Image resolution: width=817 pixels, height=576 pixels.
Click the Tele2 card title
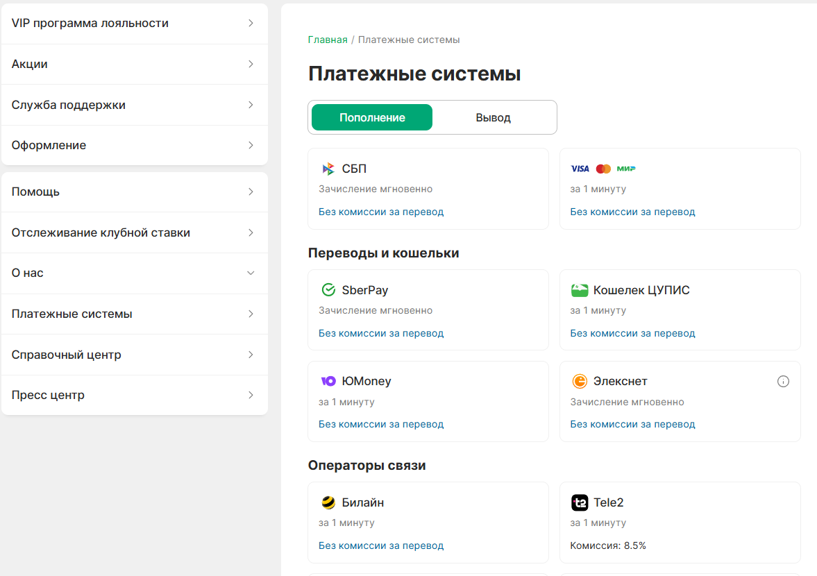pos(609,502)
